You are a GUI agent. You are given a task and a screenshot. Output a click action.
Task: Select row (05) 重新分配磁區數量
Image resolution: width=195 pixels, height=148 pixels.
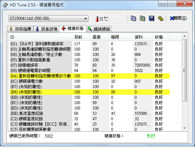[90, 60]
